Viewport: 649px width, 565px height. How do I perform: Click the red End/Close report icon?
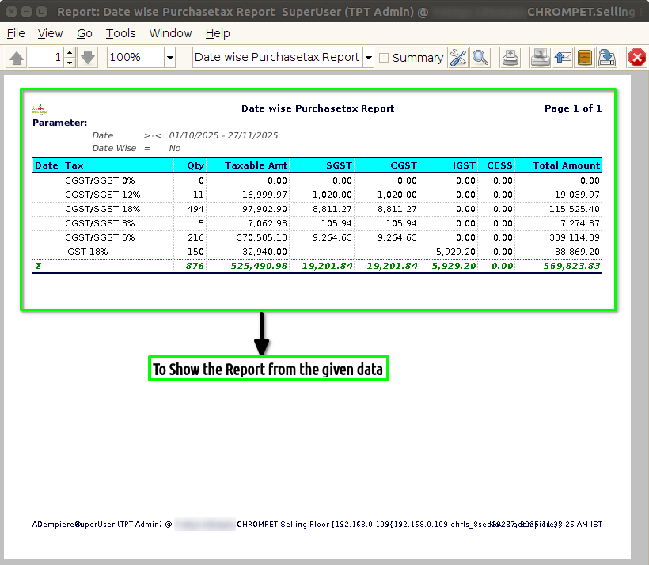pyautogui.click(x=636, y=58)
